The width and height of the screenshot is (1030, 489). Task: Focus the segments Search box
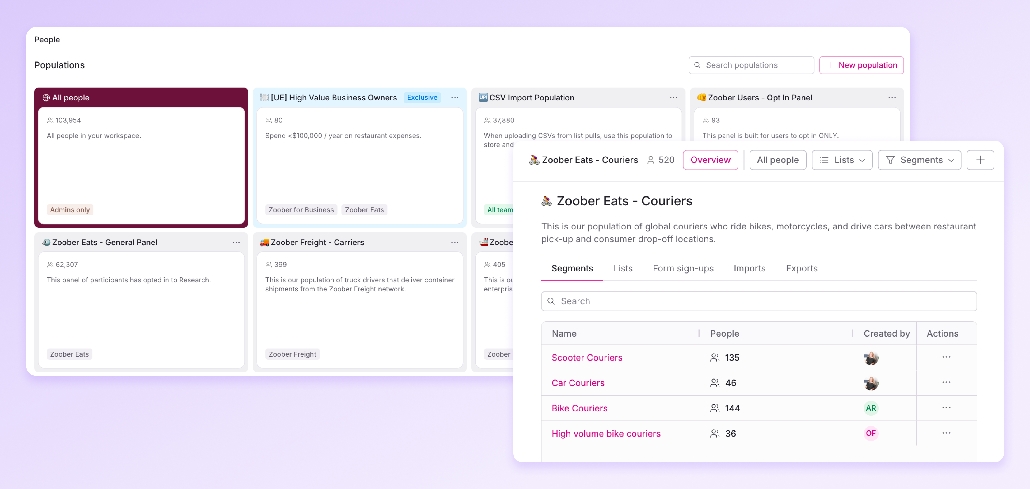[759, 301]
